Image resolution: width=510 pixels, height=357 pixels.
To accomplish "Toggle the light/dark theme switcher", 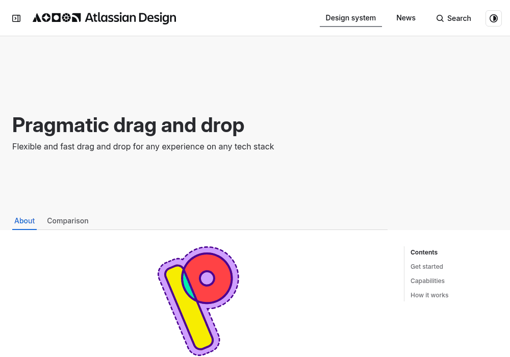I will click(493, 18).
